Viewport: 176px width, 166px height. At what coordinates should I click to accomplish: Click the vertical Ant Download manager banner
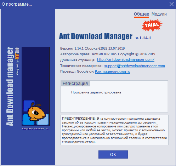[10, 86]
